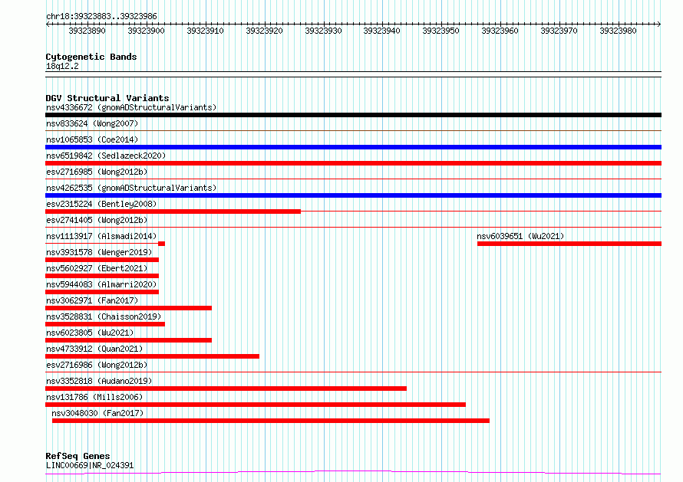Open nsv6023805 (Wu2021) variant
The width and height of the screenshot is (683, 482).
(x=90, y=333)
